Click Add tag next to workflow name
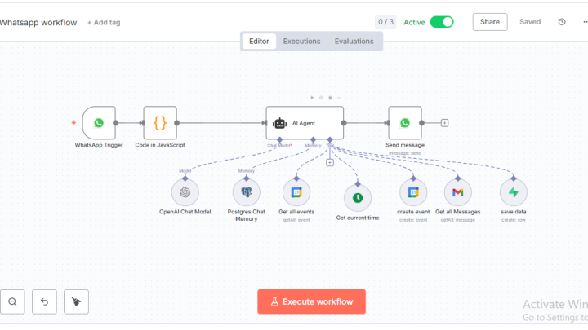Screen dimensions: 588x330 [x=104, y=23]
